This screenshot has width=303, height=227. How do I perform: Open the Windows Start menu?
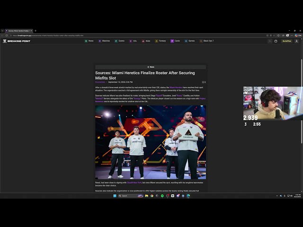(115, 196)
